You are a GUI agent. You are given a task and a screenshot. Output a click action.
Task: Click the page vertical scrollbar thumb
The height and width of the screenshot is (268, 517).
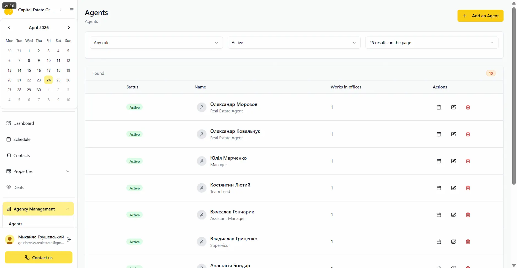tap(514, 96)
